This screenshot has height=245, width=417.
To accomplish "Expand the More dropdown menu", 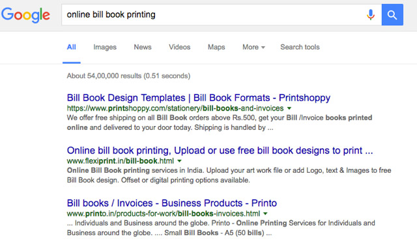I will (x=253, y=47).
